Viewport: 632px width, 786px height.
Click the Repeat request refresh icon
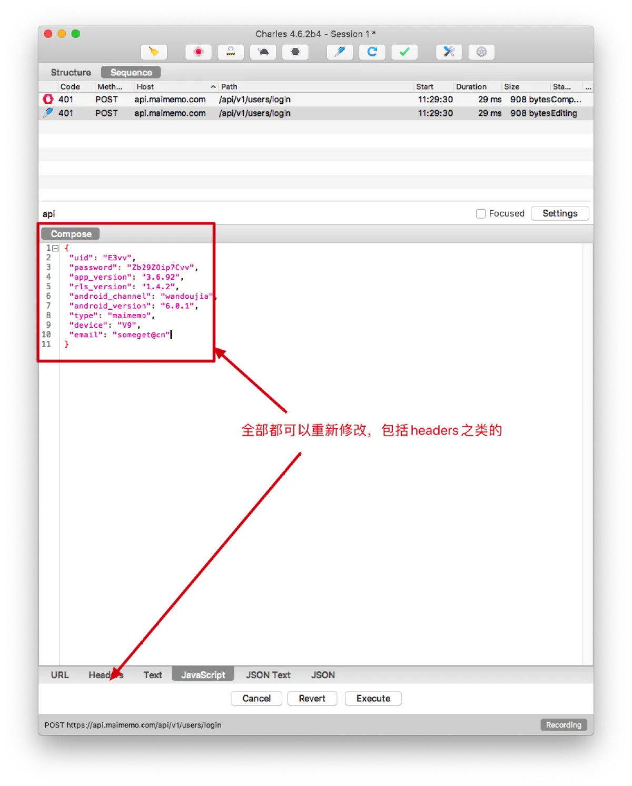tap(372, 52)
